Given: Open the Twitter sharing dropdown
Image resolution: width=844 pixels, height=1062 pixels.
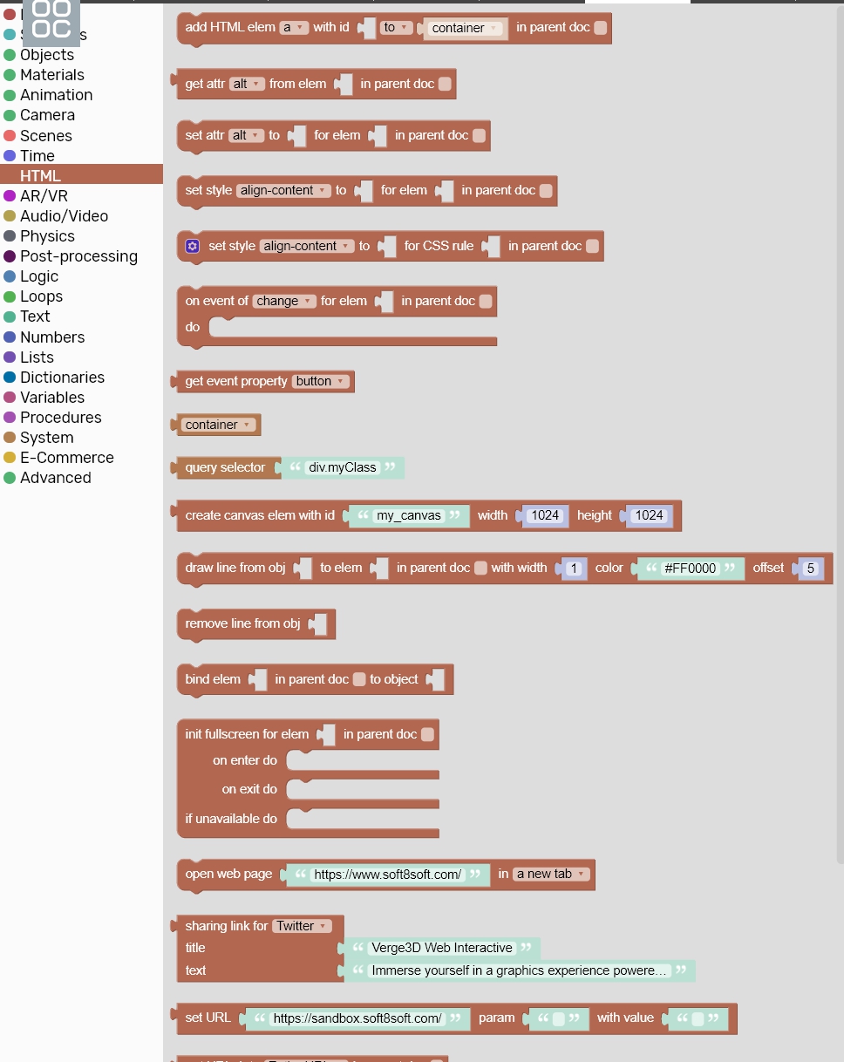Looking at the screenshot, I should tap(303, 927).
